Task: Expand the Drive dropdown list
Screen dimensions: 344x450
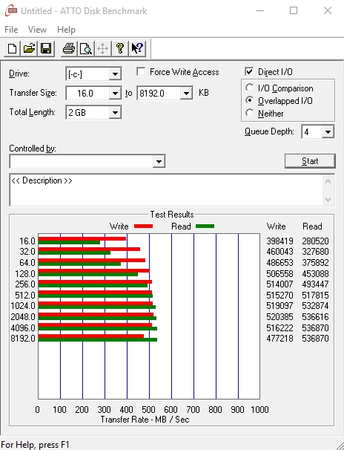Action: pyautogui.click(x=115, y=74)
